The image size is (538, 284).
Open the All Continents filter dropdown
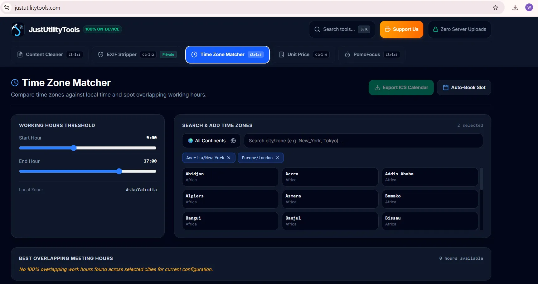(x=211, y=141)
